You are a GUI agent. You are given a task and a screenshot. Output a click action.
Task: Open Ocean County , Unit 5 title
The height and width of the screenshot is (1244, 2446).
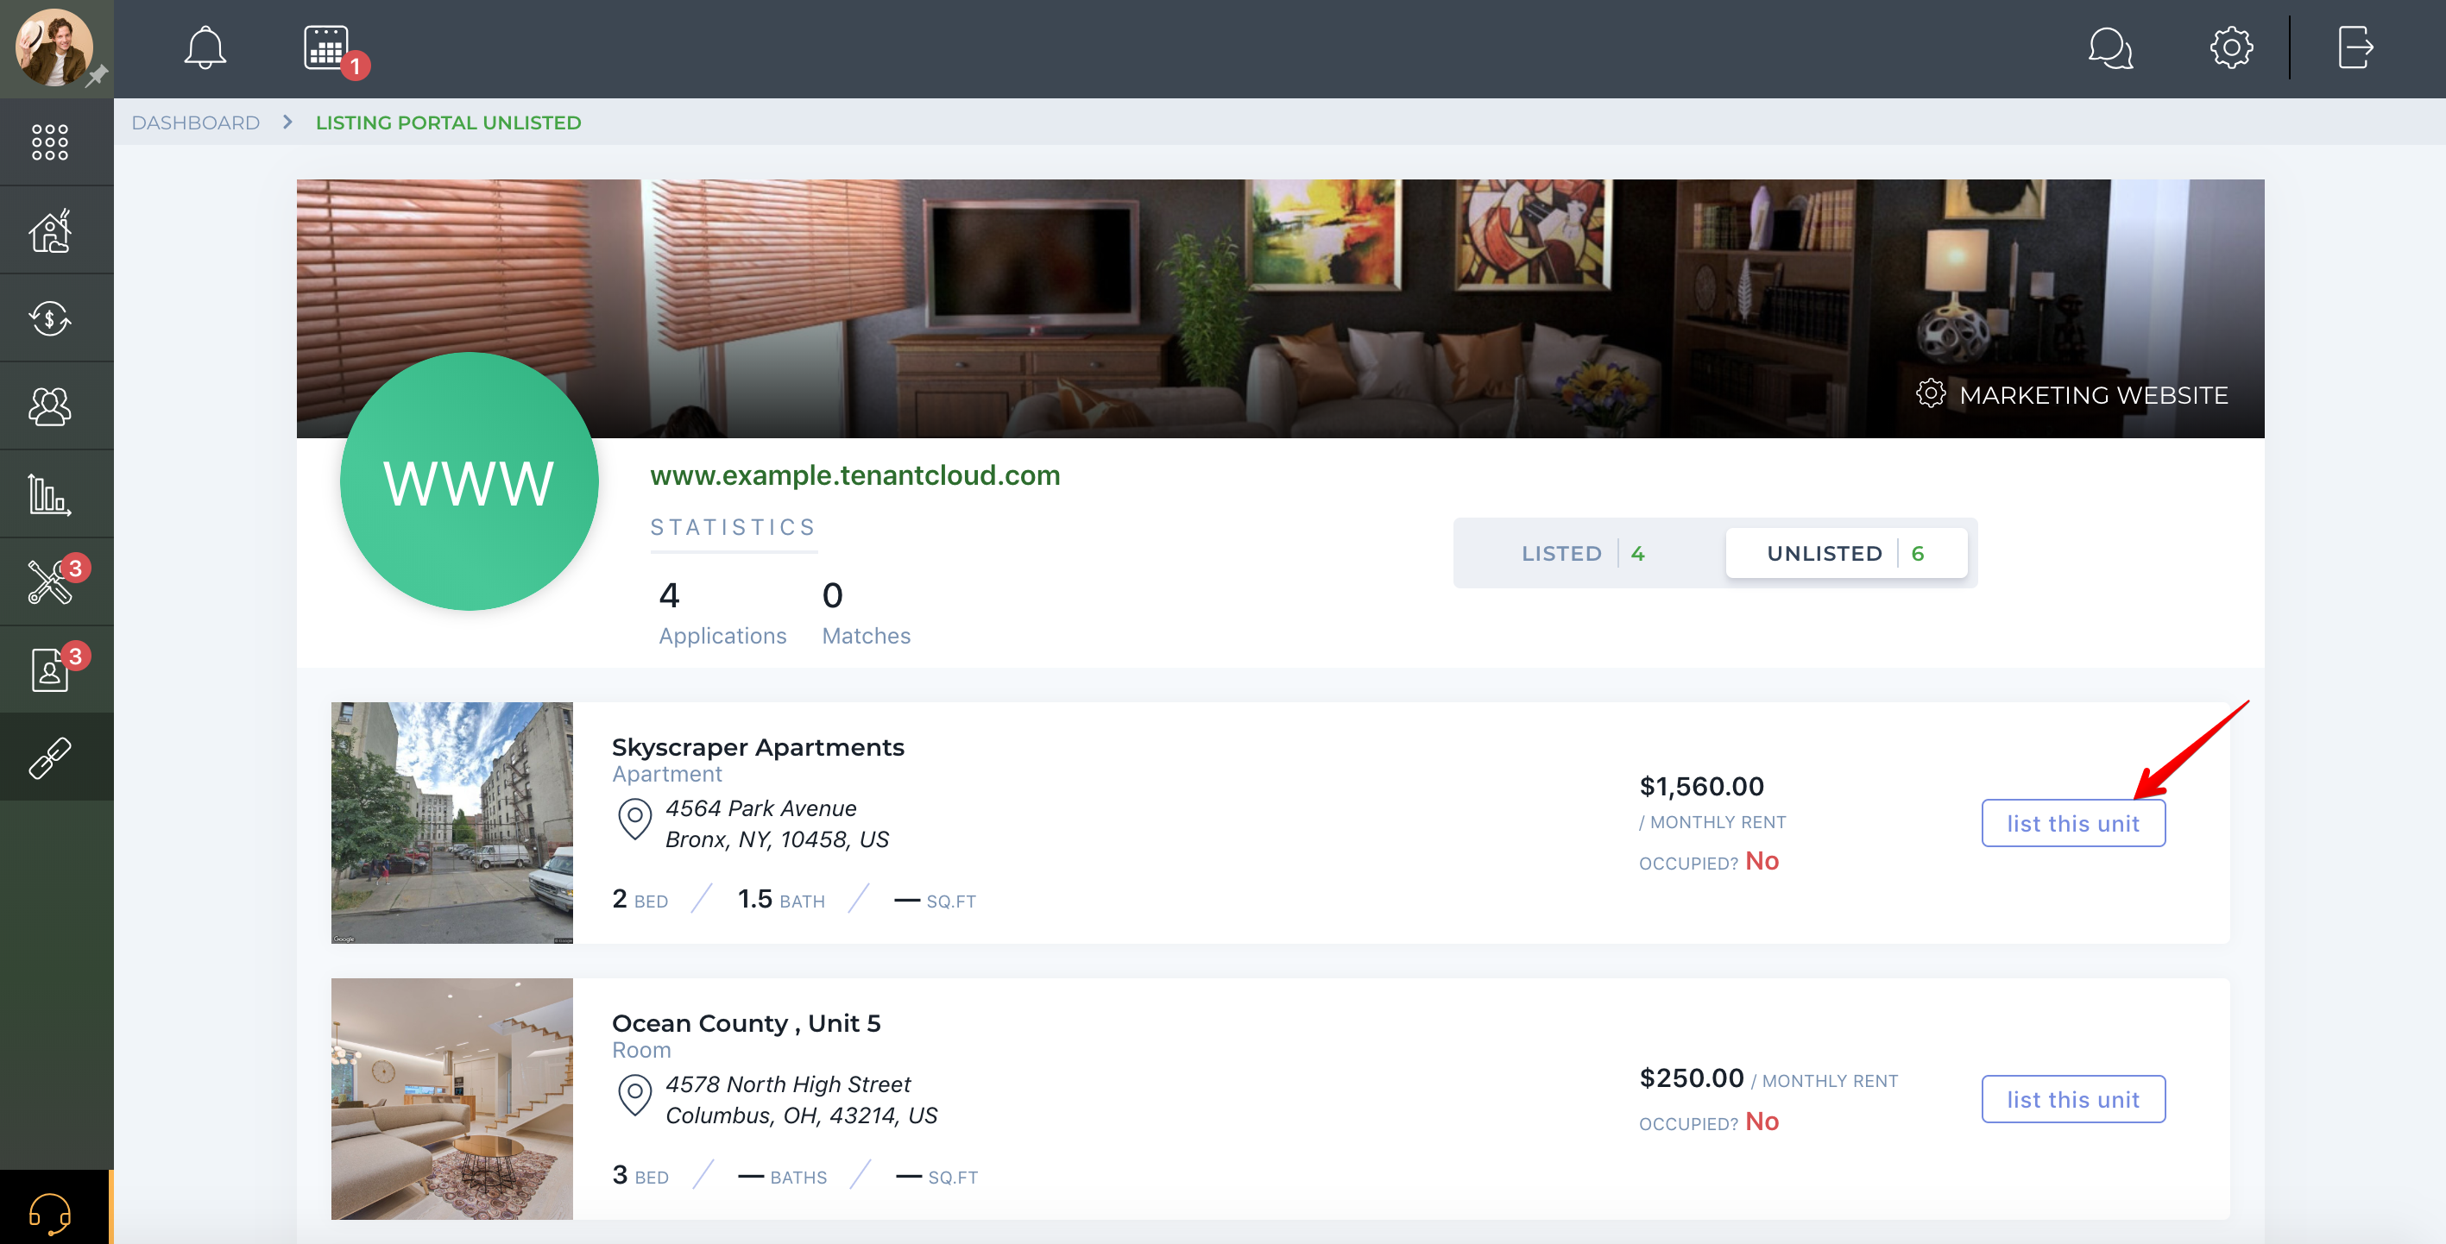pos(747,1023)
